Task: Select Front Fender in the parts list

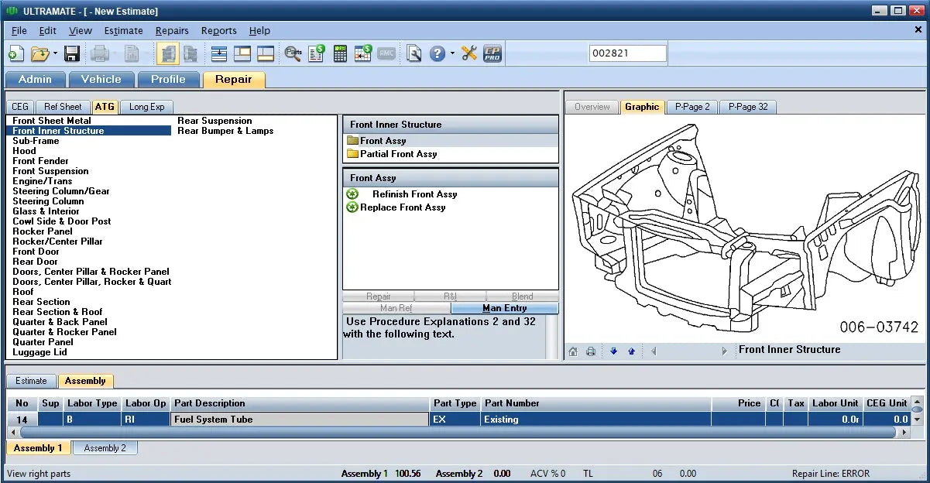Action: (40, 160)
